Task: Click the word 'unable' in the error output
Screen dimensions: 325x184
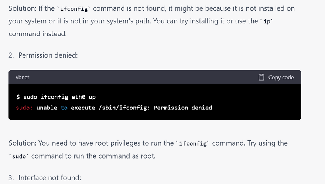Action: click(47, 108)
